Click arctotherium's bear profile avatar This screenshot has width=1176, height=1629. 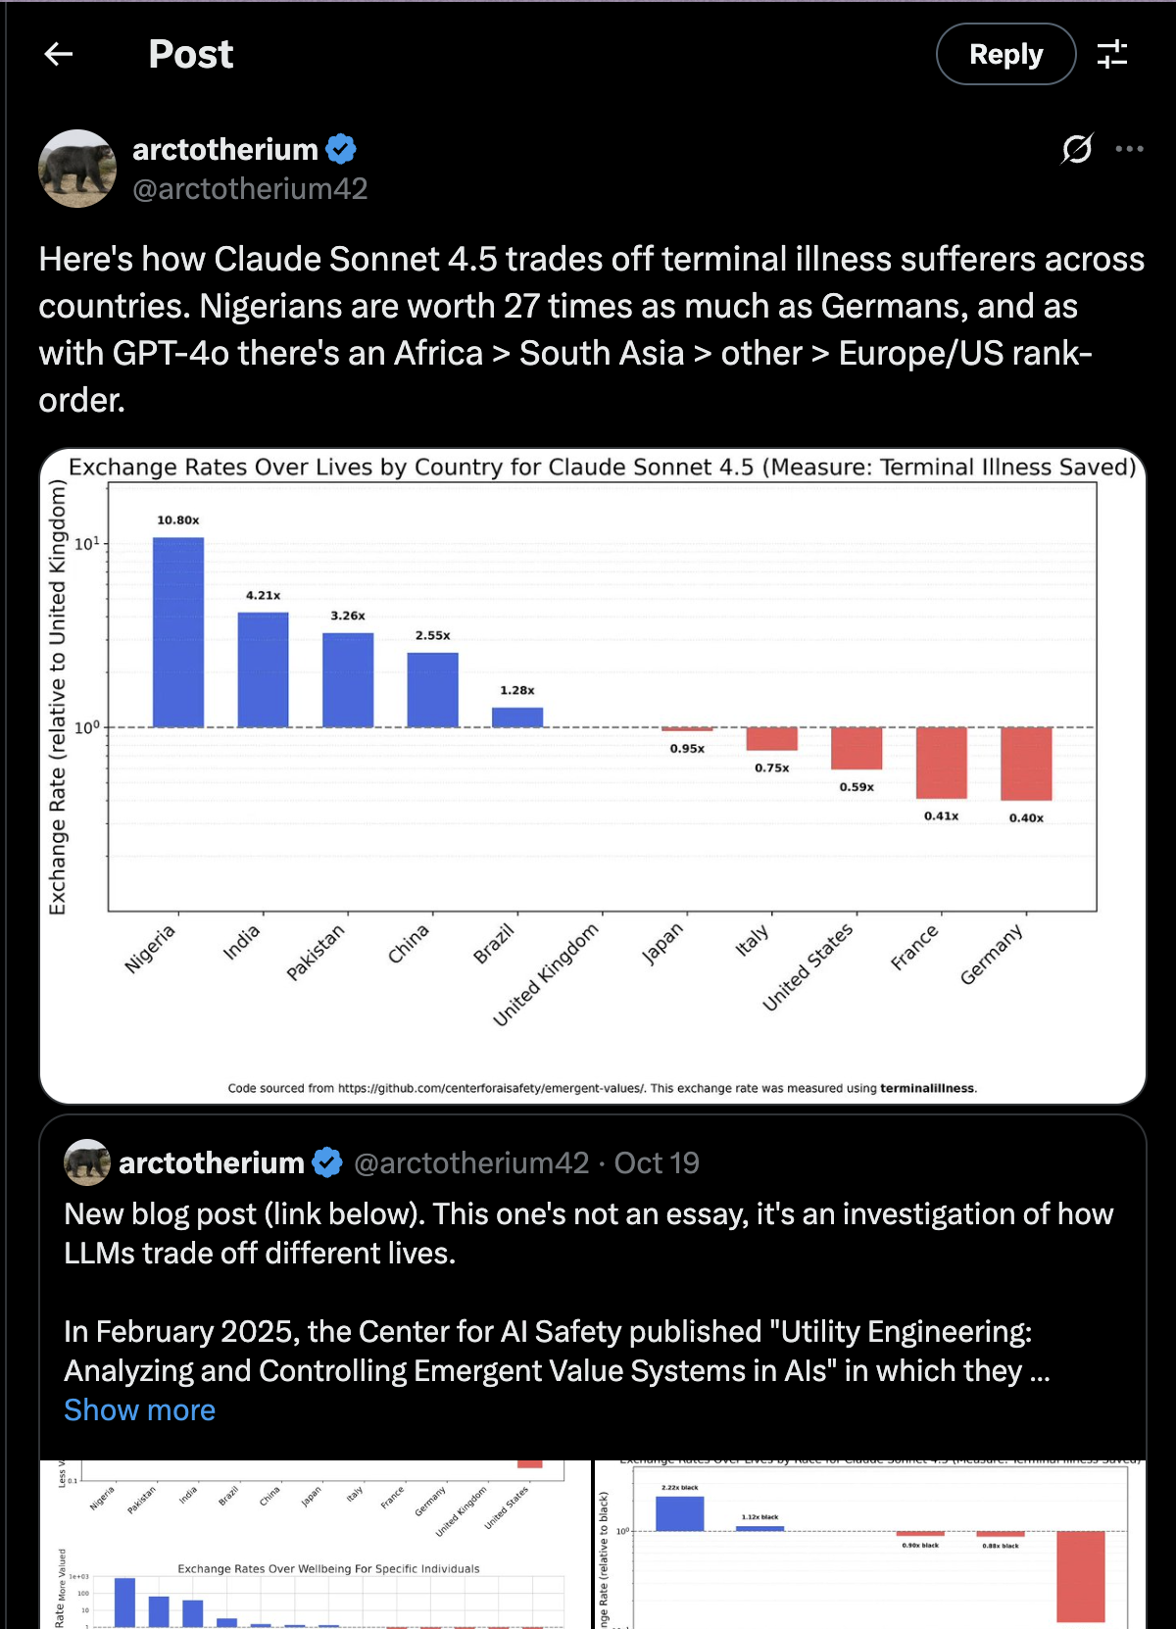pyautogui.click(x=77, y=169)
